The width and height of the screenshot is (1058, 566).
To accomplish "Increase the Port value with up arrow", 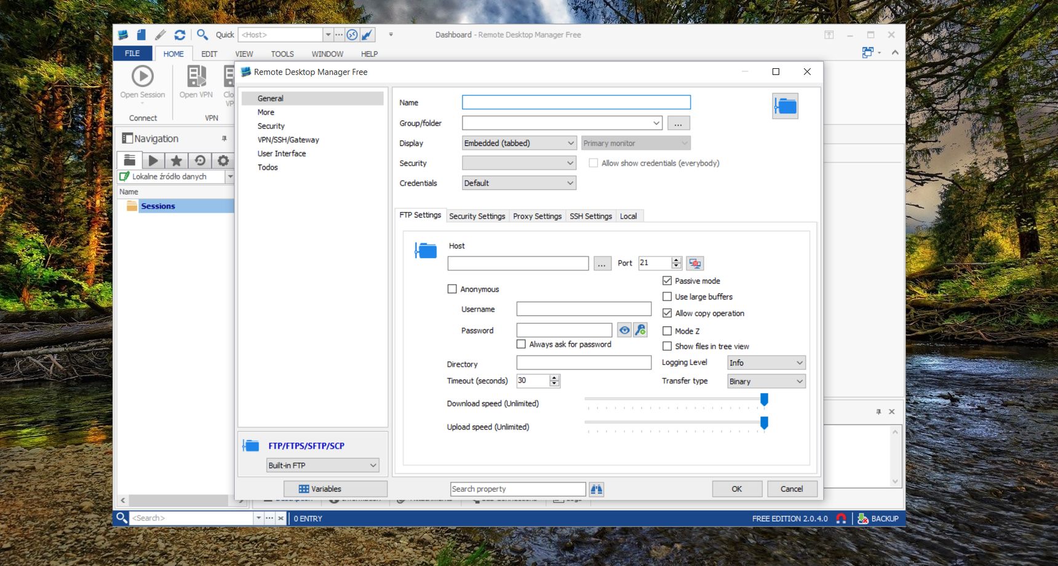I will click(677, 260).
